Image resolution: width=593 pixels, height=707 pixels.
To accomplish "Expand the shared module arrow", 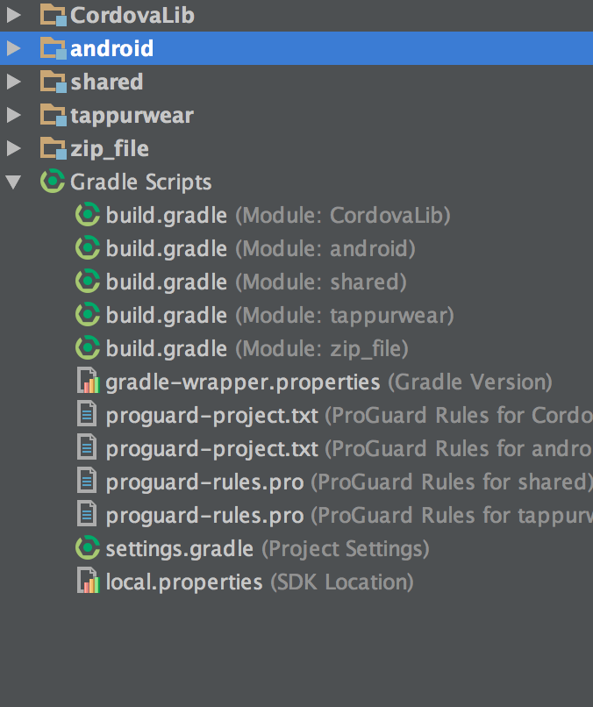I will [13, 82].
